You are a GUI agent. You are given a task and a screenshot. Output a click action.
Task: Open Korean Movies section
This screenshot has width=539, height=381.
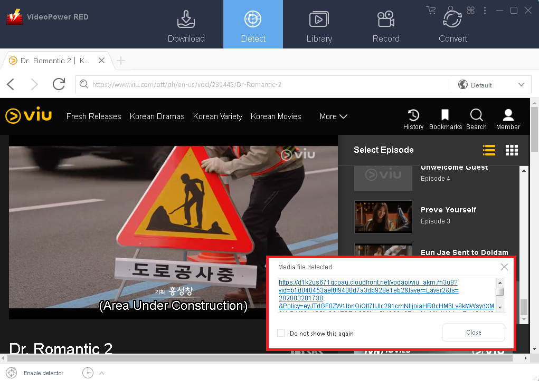tap(276, 116)
